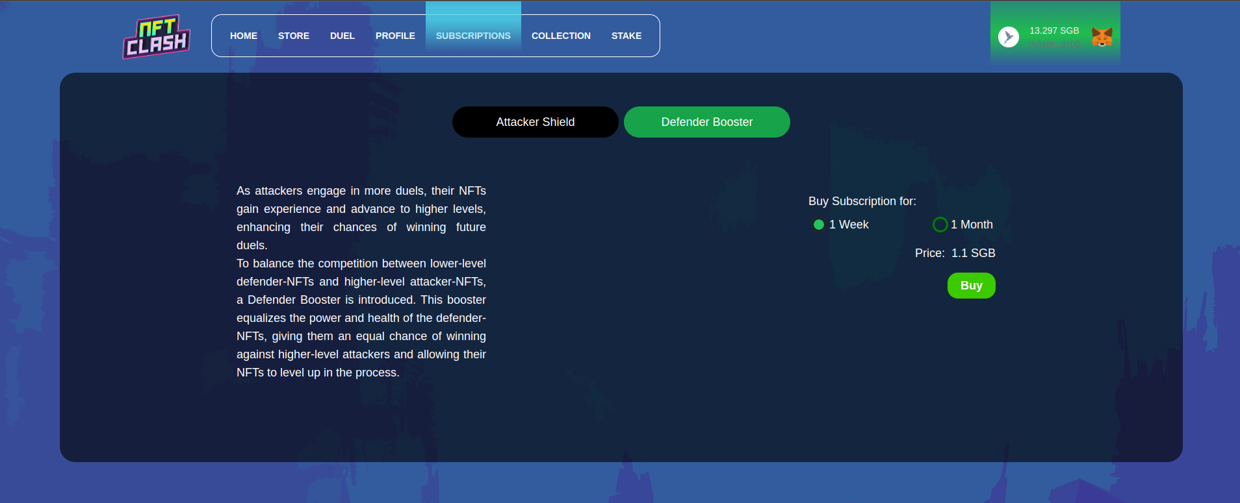This screenshot has width=1240, height=503.
Task: Click the SUBSCRIPTIONS nav item
Action: [x=473, y=36]
